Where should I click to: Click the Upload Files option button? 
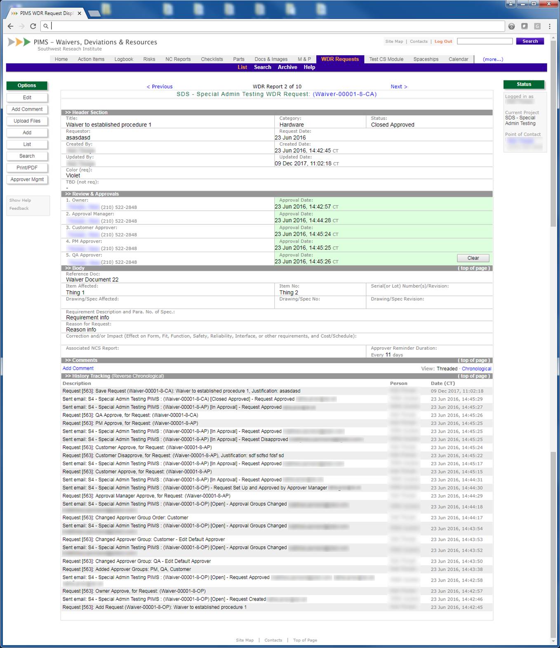pyautogui.click(x=27, y=121)
